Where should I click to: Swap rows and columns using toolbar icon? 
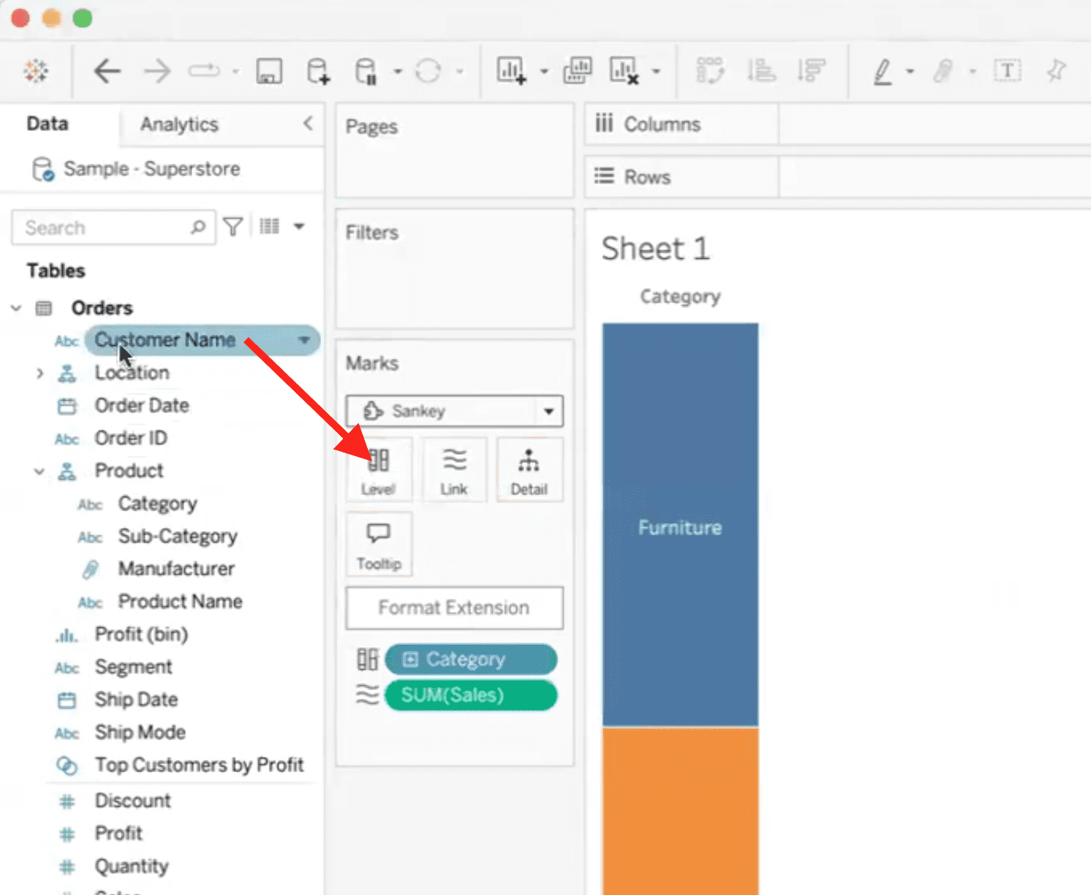coord(709,71)
